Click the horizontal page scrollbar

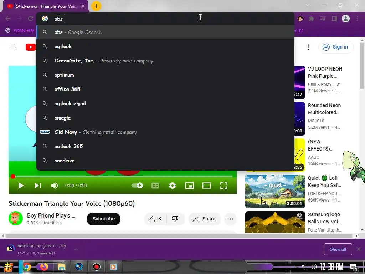[179, 236]
